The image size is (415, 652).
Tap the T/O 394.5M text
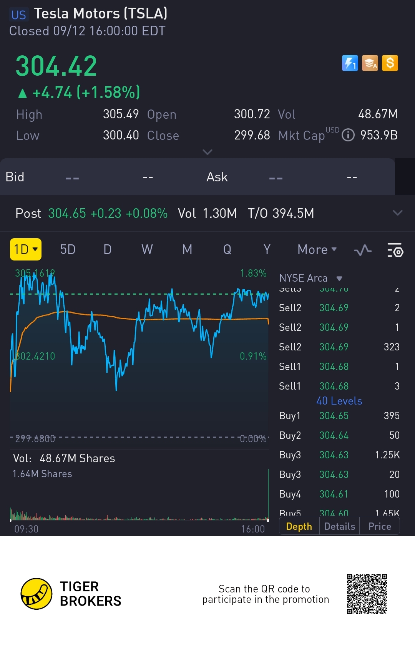[281, 213]
